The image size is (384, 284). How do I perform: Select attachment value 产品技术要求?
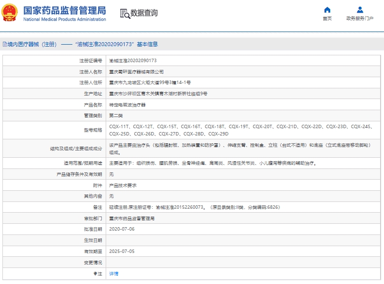(123, 185)
